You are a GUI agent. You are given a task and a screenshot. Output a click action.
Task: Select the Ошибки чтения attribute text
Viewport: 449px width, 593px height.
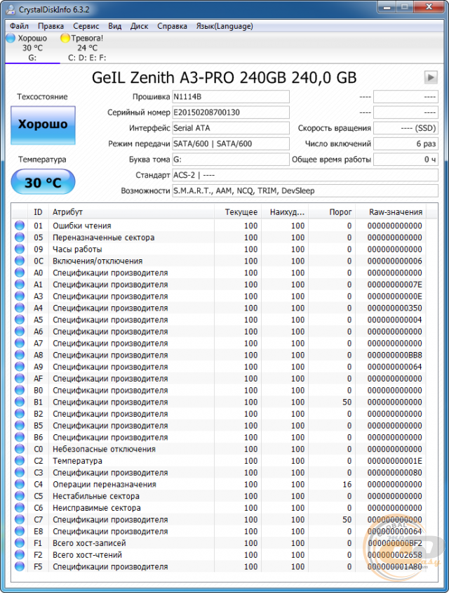(82, 226)
